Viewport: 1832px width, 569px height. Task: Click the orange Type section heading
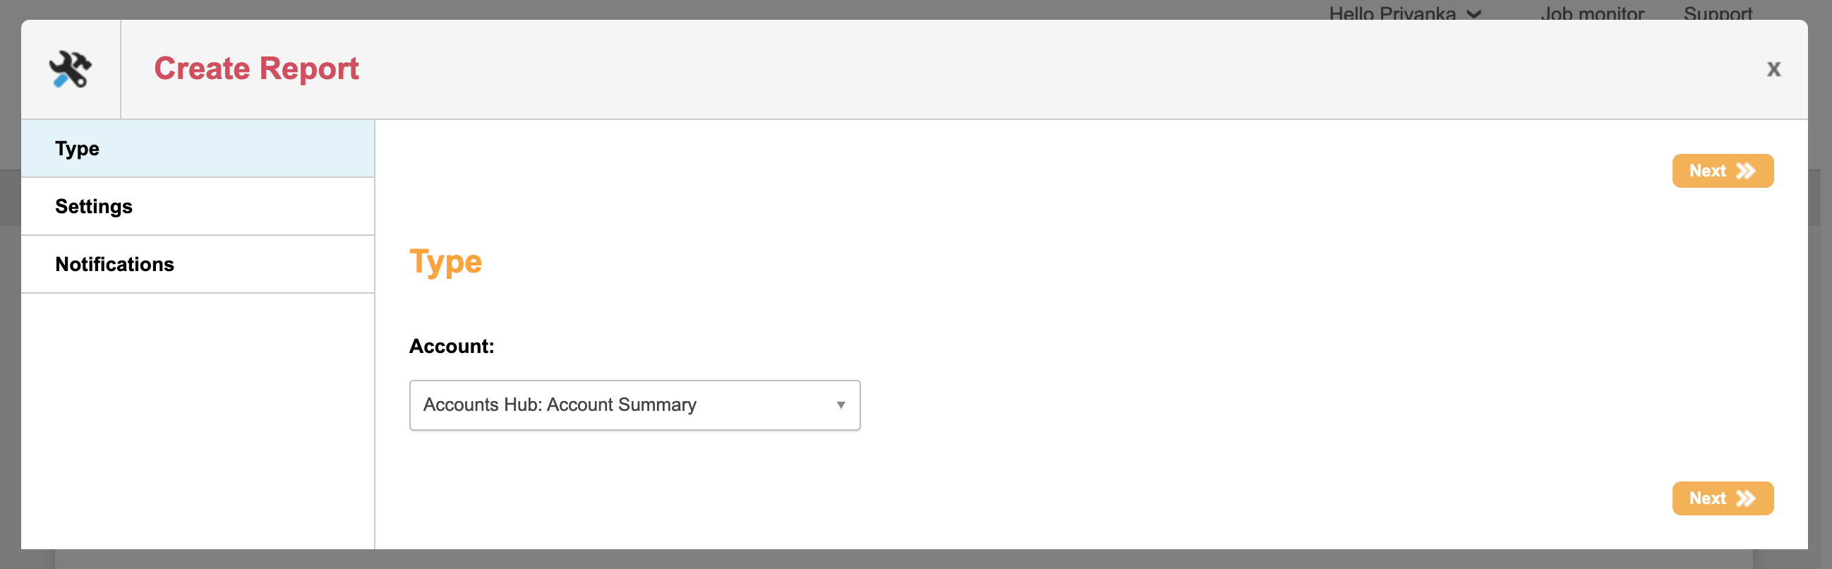(445, 262)
